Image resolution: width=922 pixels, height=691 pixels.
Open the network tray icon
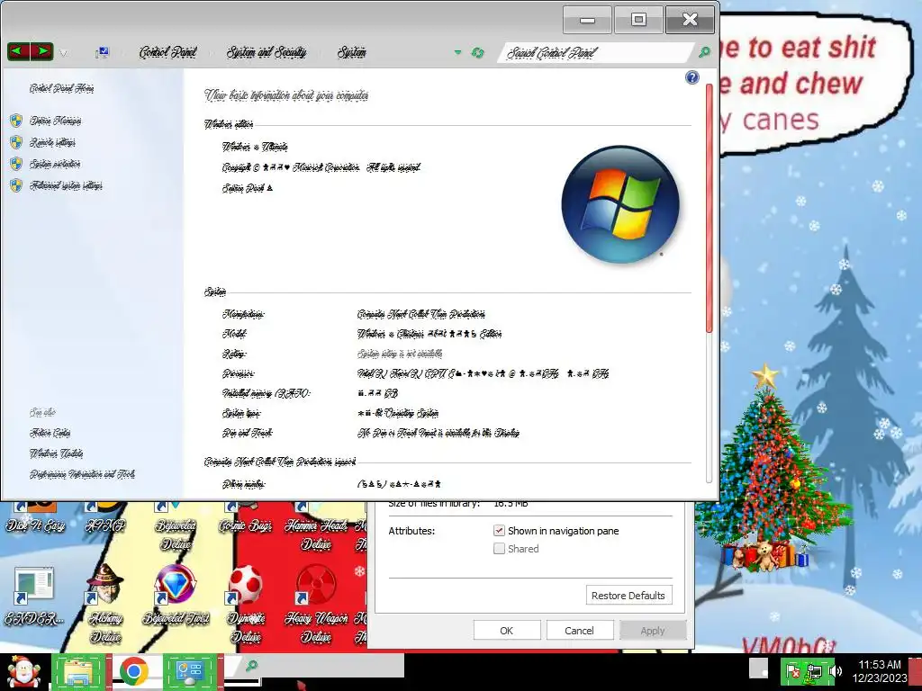pyautogui.click(x=814, y=671)
